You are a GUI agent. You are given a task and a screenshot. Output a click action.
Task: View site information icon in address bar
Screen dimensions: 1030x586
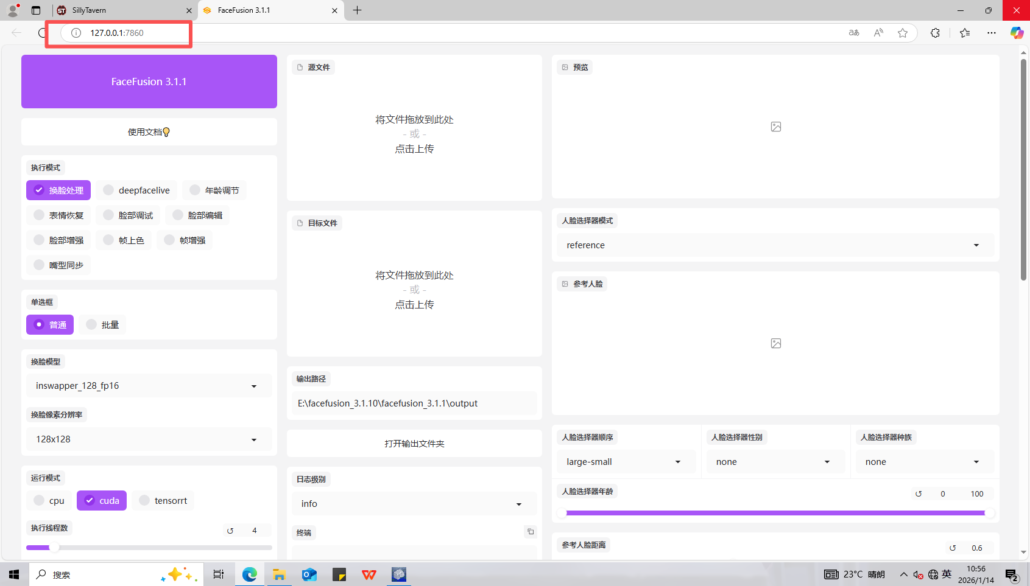[x=76, y=33]
